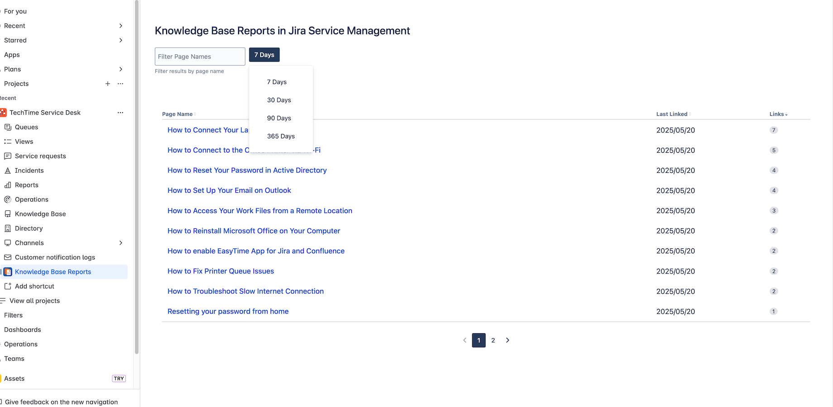Open the Queues sidebar icon
The width and height of the screenshot is (833, 407).
pos(8,127)
